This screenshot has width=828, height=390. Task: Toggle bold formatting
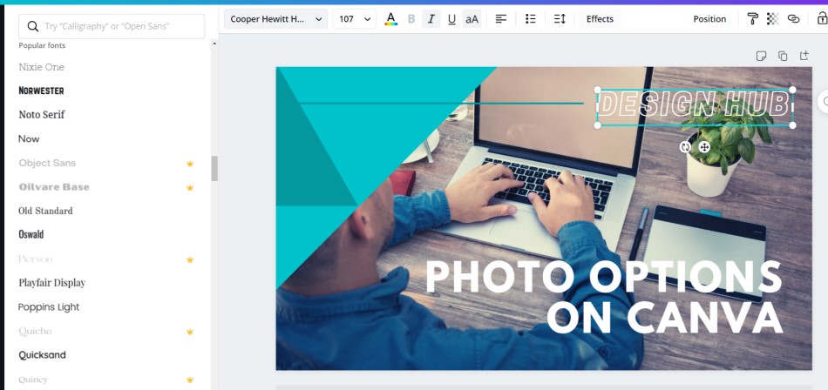(x=411, y=19)
